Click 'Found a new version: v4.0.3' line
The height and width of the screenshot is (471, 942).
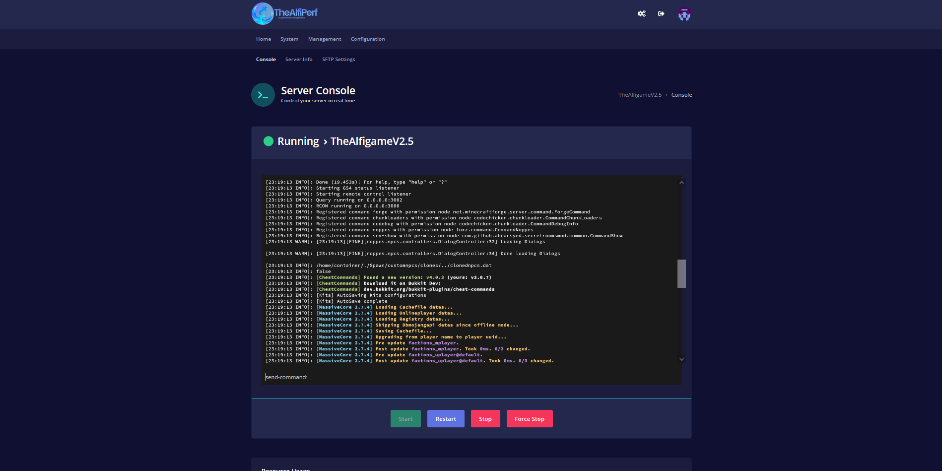379,277
